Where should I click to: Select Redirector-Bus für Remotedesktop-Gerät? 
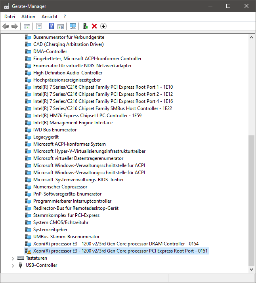[x=76, y=208]
